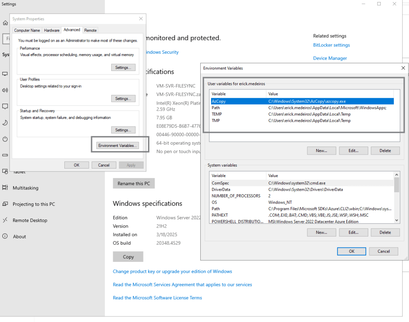Select the About info icon
Screen dimensions: 409x322
(x=5, y=236)
